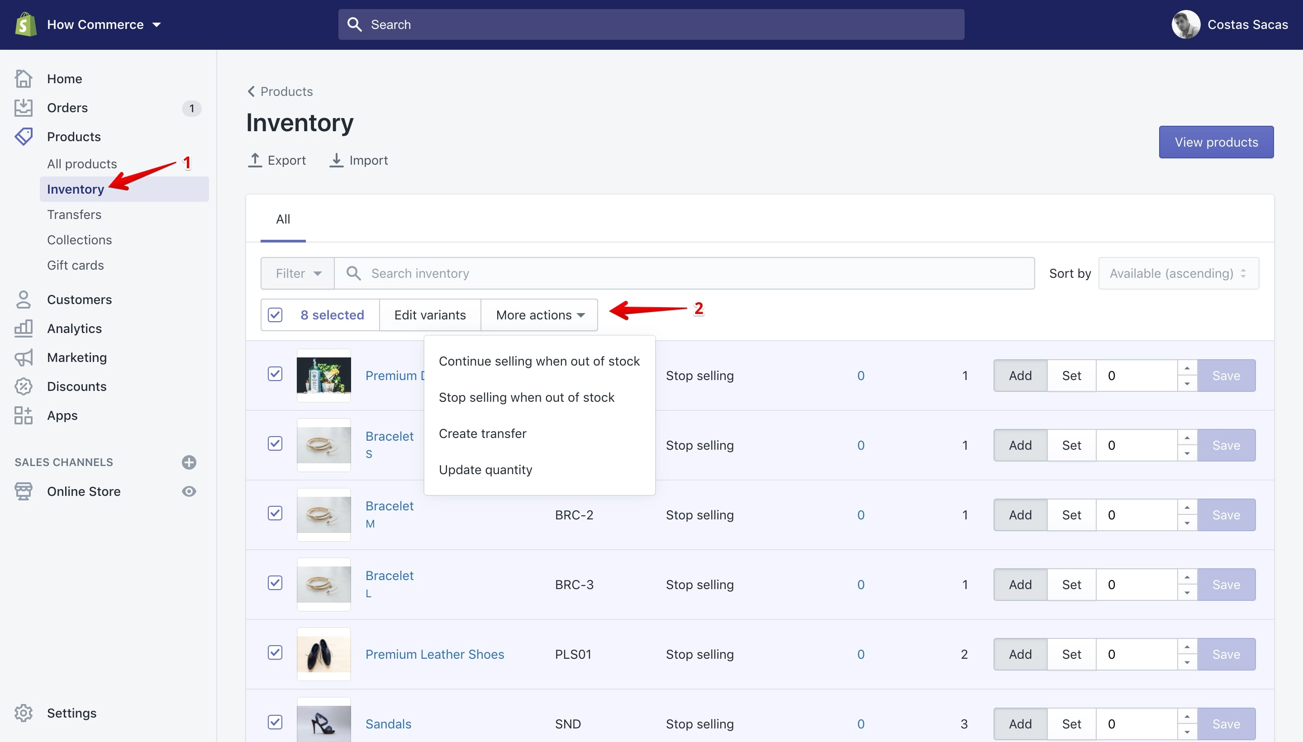Click the Orders inbox icon
1303x742 pixels.
coord(24,108)
